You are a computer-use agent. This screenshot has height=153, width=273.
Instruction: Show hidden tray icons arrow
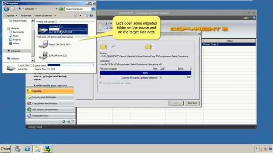tap(256, 149)
